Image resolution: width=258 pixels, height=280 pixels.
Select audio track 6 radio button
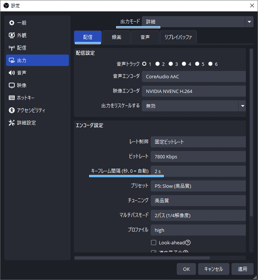[210, 64]
